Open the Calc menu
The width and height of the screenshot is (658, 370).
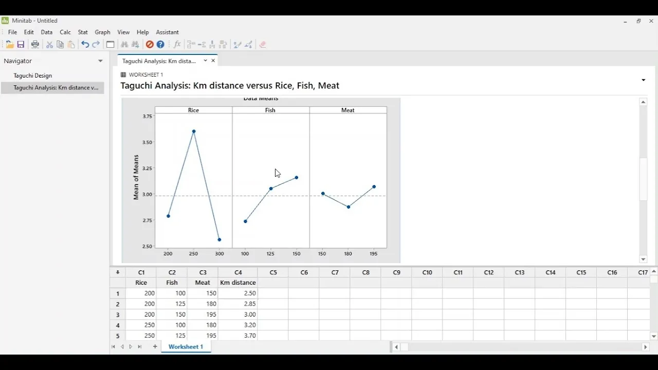[65, 32]
